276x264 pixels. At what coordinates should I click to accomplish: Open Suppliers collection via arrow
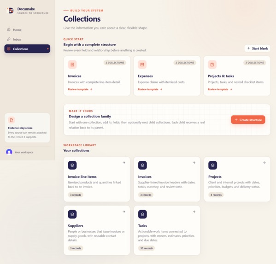pyautogui.click(x=124, y=211)
